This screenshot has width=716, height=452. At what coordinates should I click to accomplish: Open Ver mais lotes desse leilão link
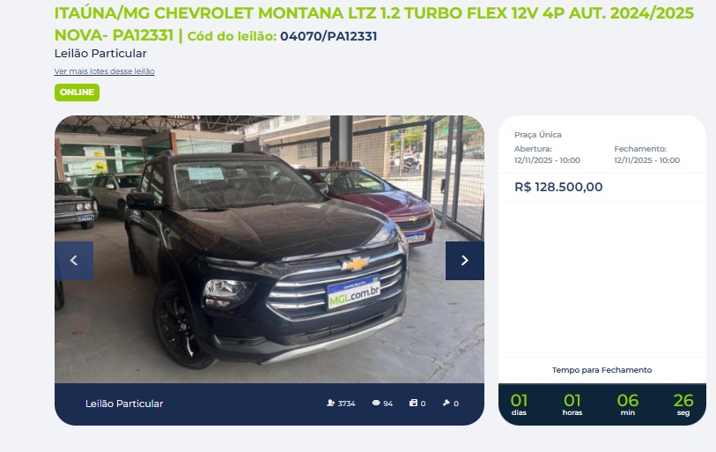(105, 71)
